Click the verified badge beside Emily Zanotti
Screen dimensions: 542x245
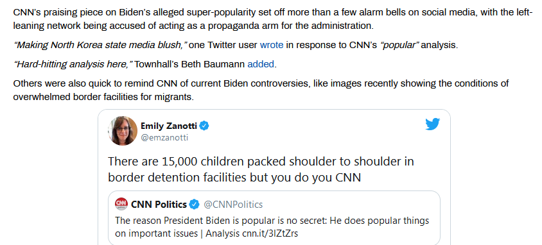click(x=204, y=126)
